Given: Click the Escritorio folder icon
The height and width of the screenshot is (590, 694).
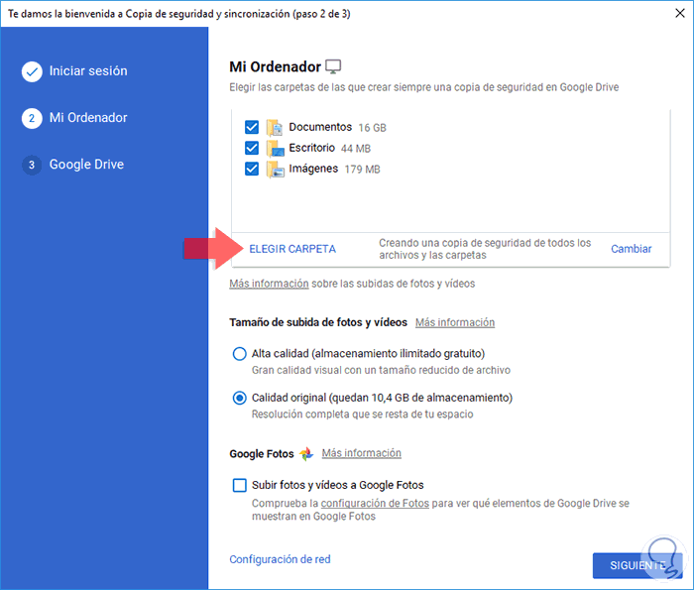Looking at the screenshot, I should pyautogui.click(x=275, y=149).
